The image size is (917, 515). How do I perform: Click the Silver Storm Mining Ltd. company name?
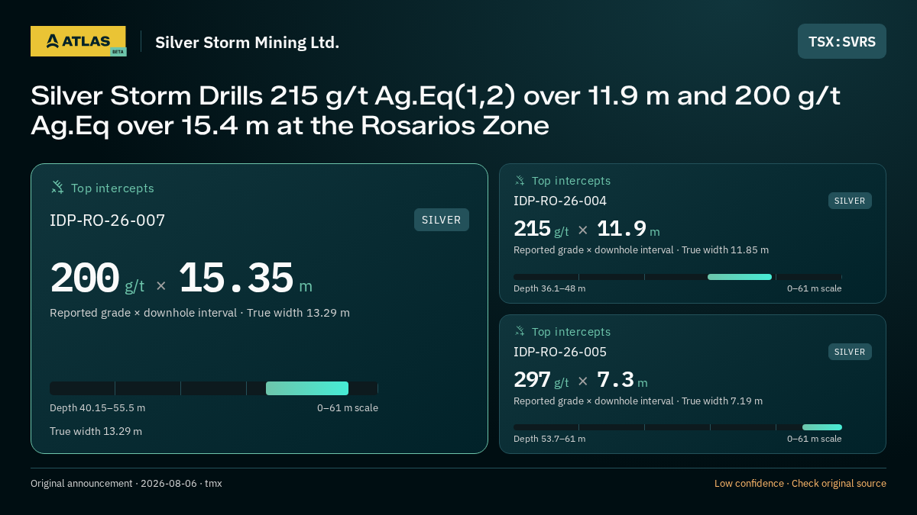[x=247, y=42]
